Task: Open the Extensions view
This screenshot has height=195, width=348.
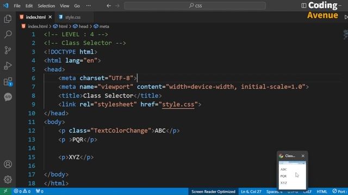Action: [8, 82]
